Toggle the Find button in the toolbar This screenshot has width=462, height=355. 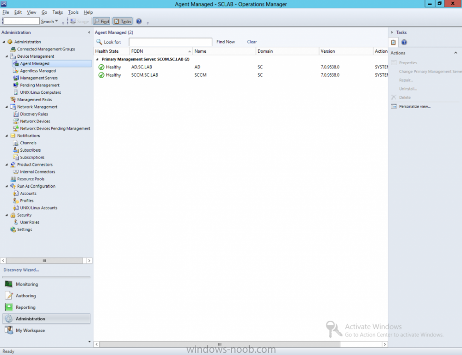102,21
